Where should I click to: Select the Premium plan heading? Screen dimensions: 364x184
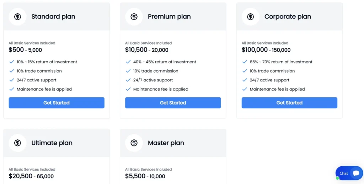[169, 17]
